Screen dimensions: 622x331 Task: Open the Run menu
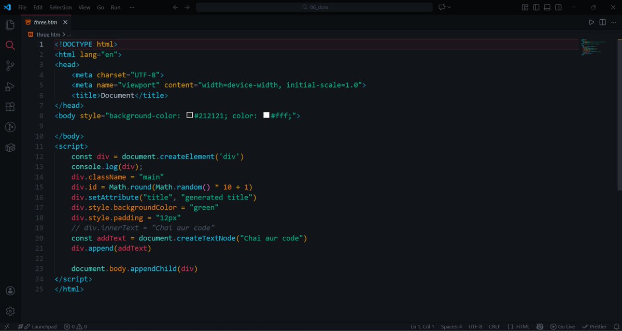[x=116, y=7]
